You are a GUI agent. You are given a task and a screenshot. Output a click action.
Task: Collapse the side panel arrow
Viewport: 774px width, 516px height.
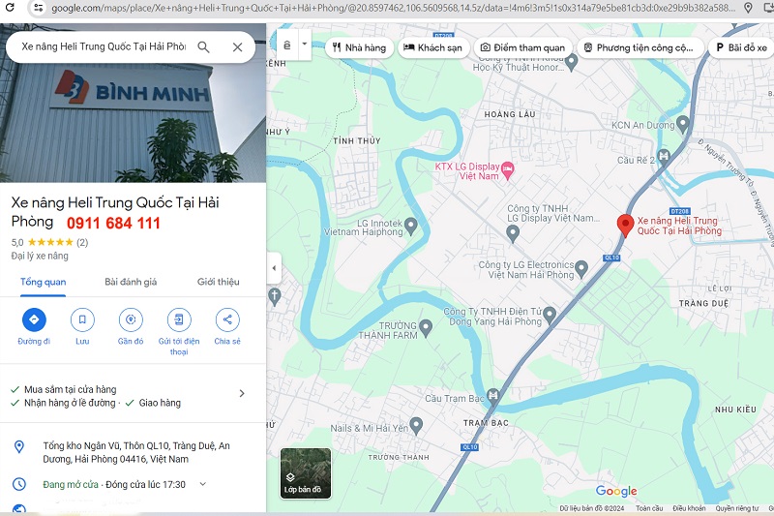click(274, 268)
